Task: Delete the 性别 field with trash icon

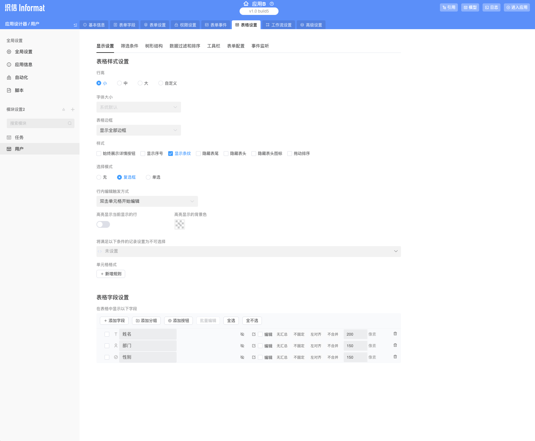Action: click(395, 357)
